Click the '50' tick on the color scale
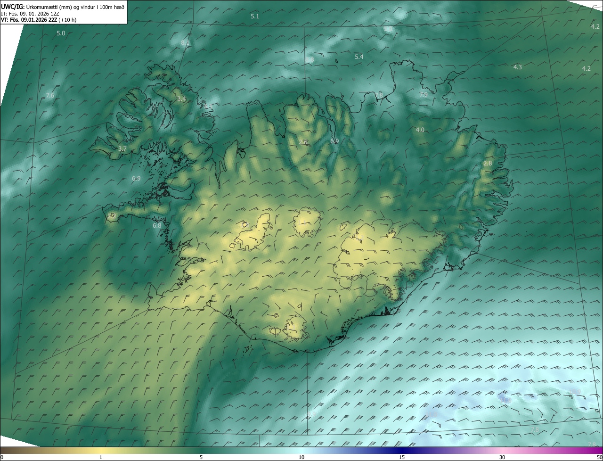The image size is (603, 461). tap(599, 457)
